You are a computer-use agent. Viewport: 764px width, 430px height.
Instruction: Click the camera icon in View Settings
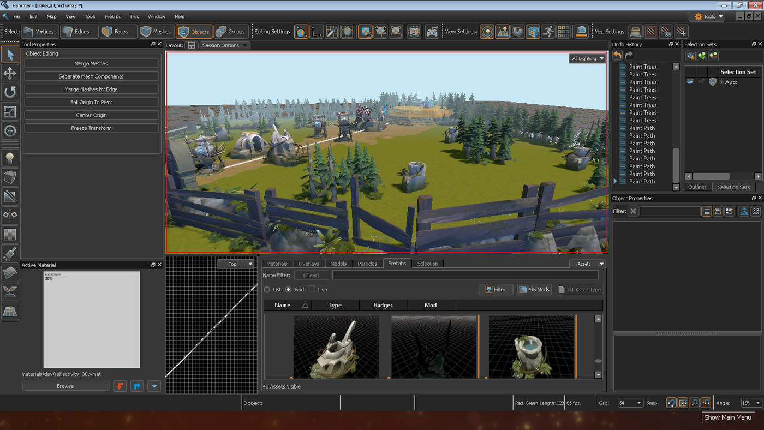pyautogui.click(x=582, y=32)
